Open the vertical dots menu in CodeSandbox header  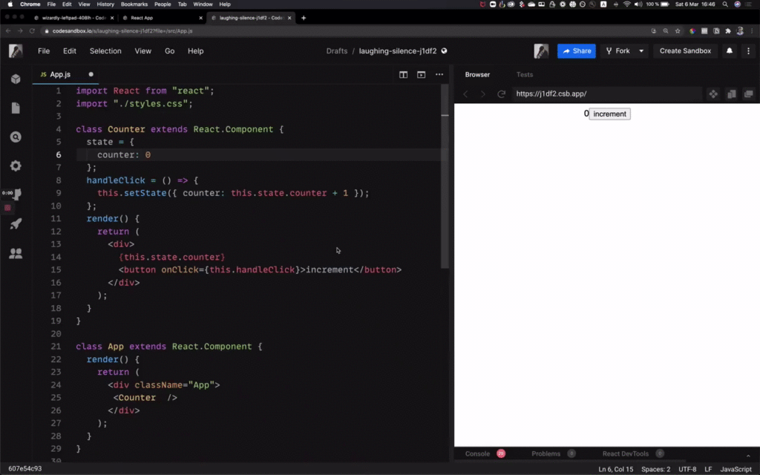point(748,51)
